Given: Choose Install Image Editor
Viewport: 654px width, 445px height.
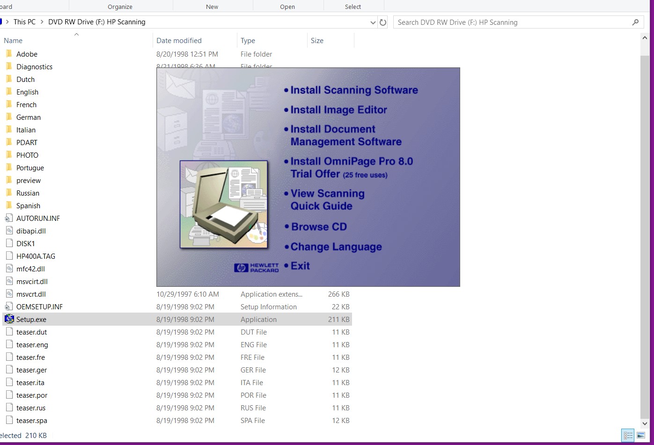Looking at the screenshot, I should click(x=338, y=109).
